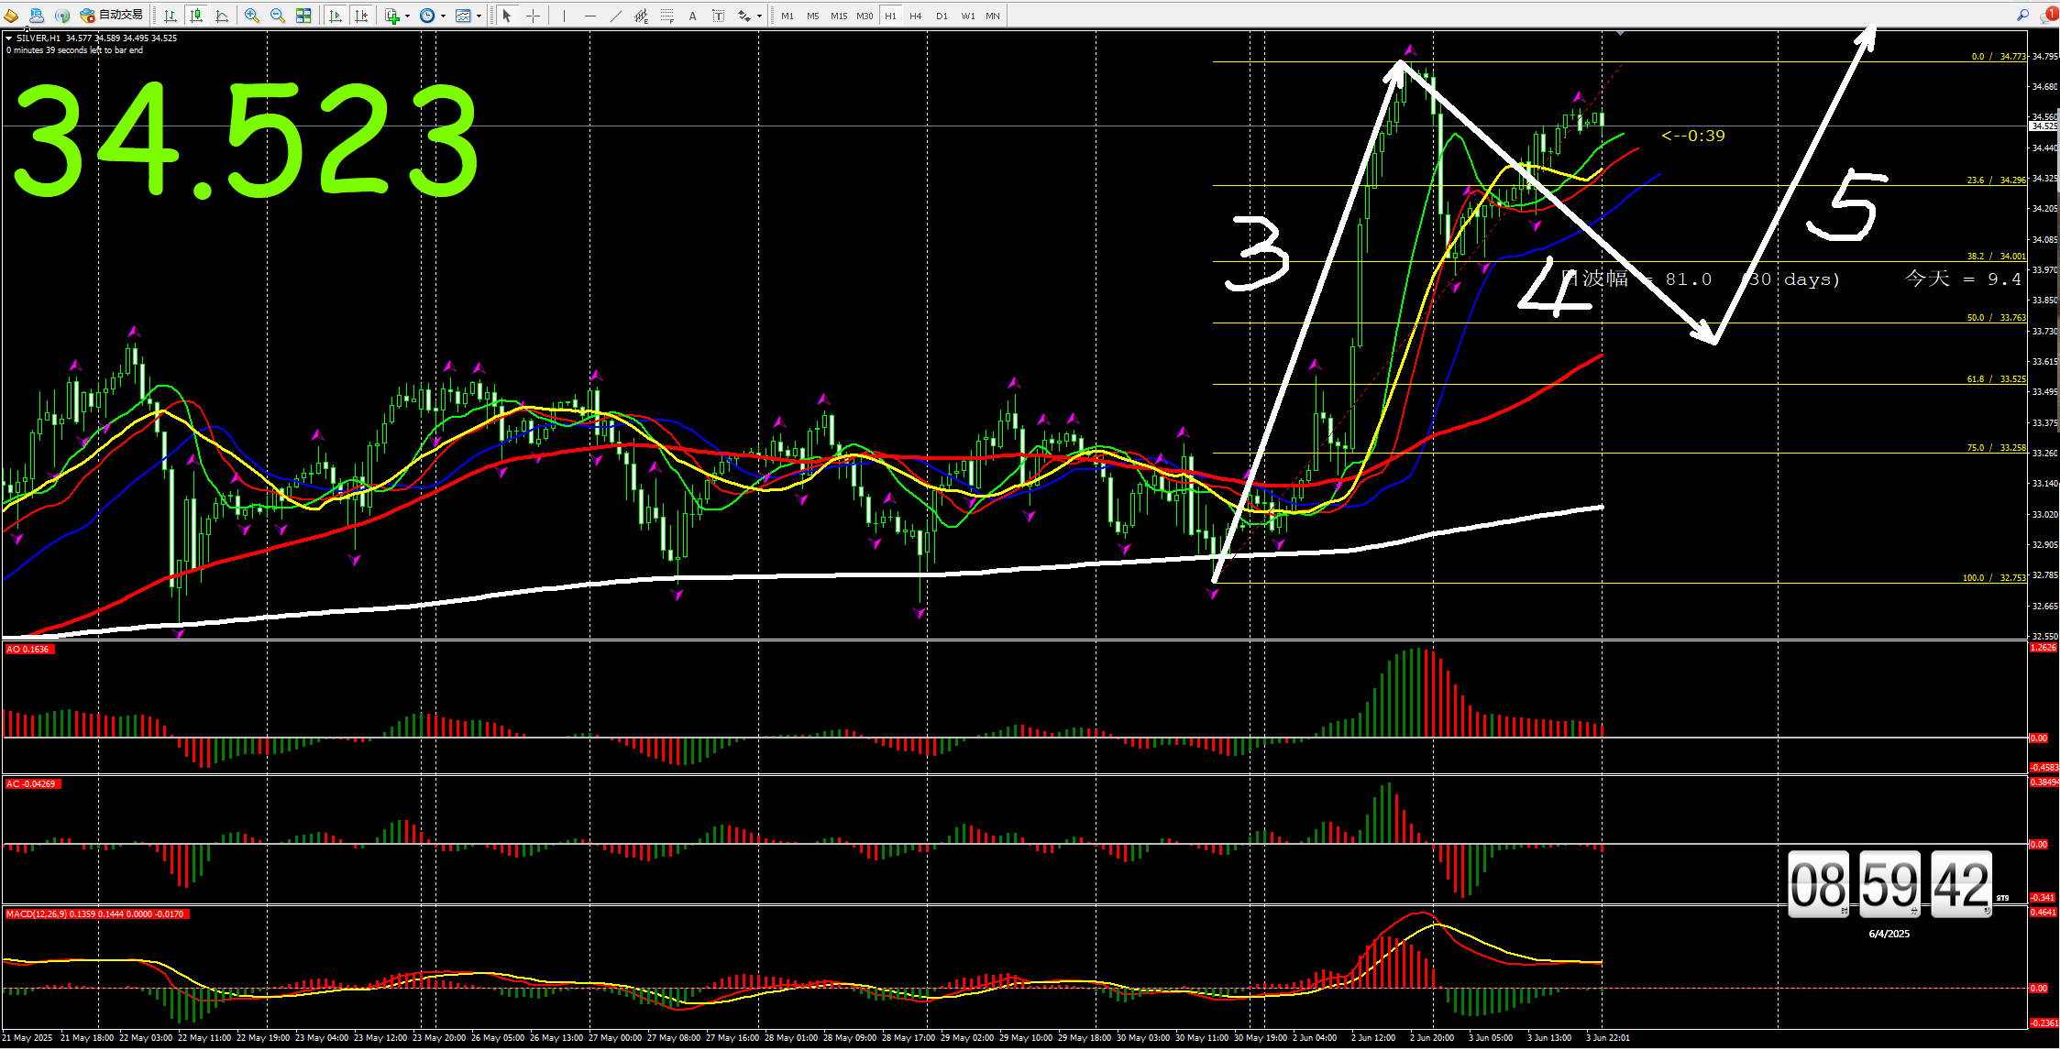Switch chart to candlestick mode

[196, 16]
